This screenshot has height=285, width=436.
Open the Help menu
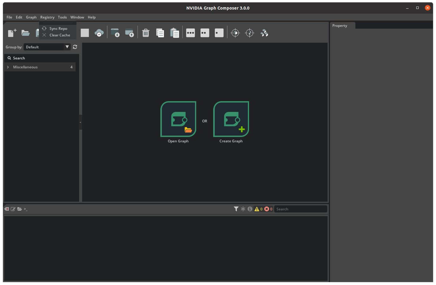pos(92,17)
